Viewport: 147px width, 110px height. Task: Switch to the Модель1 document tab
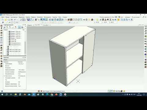pyautogui.click(x=29, y=25)
